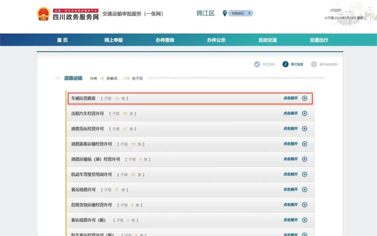
Task: Click the 单位选择 step label
Action: click(x=268, y=64)
